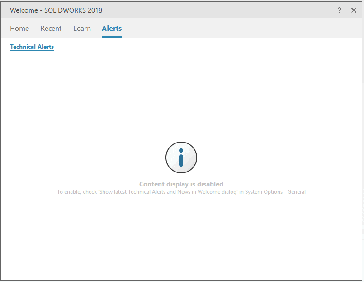Switch to the Recent tab
Viewport: 364px width, 282px height.
point(51,29)
